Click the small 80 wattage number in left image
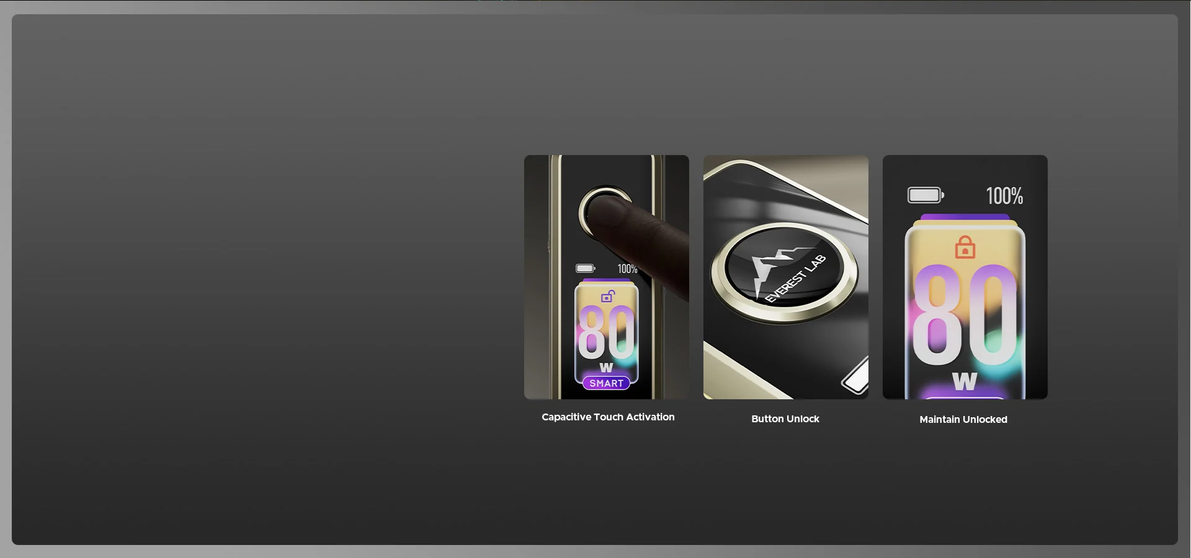 (x=606, y=334)
